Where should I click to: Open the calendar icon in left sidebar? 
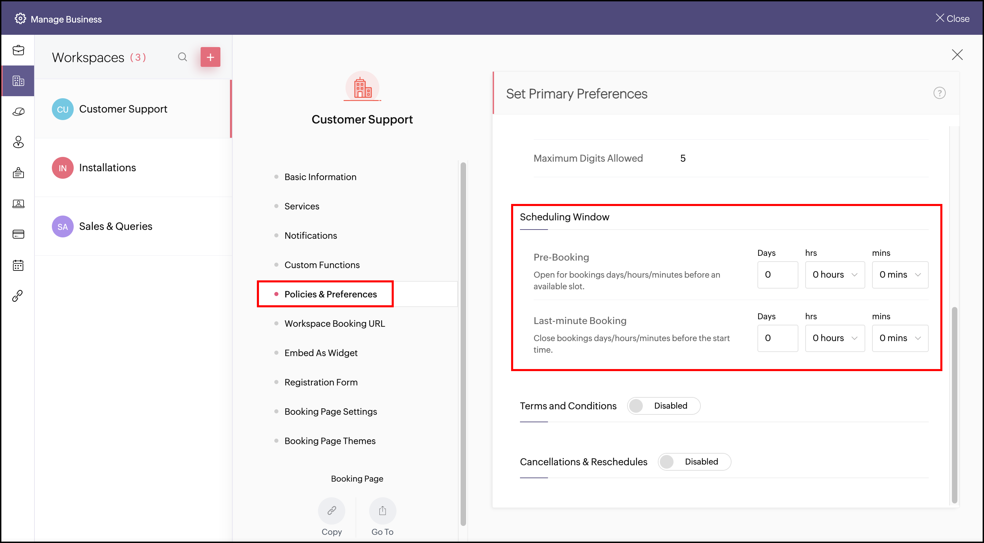18,265
